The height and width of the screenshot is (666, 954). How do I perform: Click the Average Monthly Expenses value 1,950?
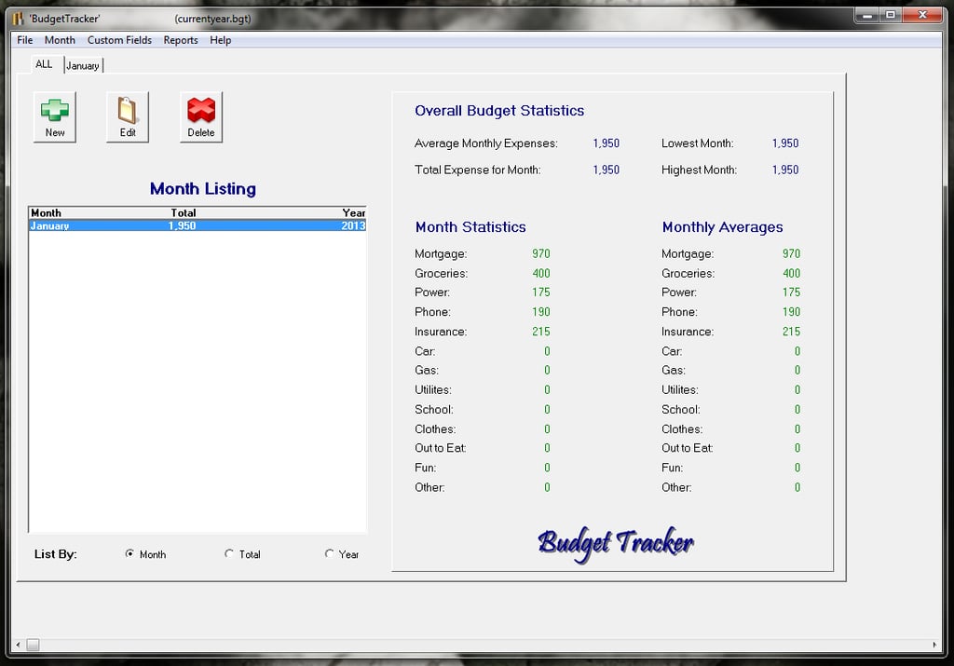[x=606, y=143]
